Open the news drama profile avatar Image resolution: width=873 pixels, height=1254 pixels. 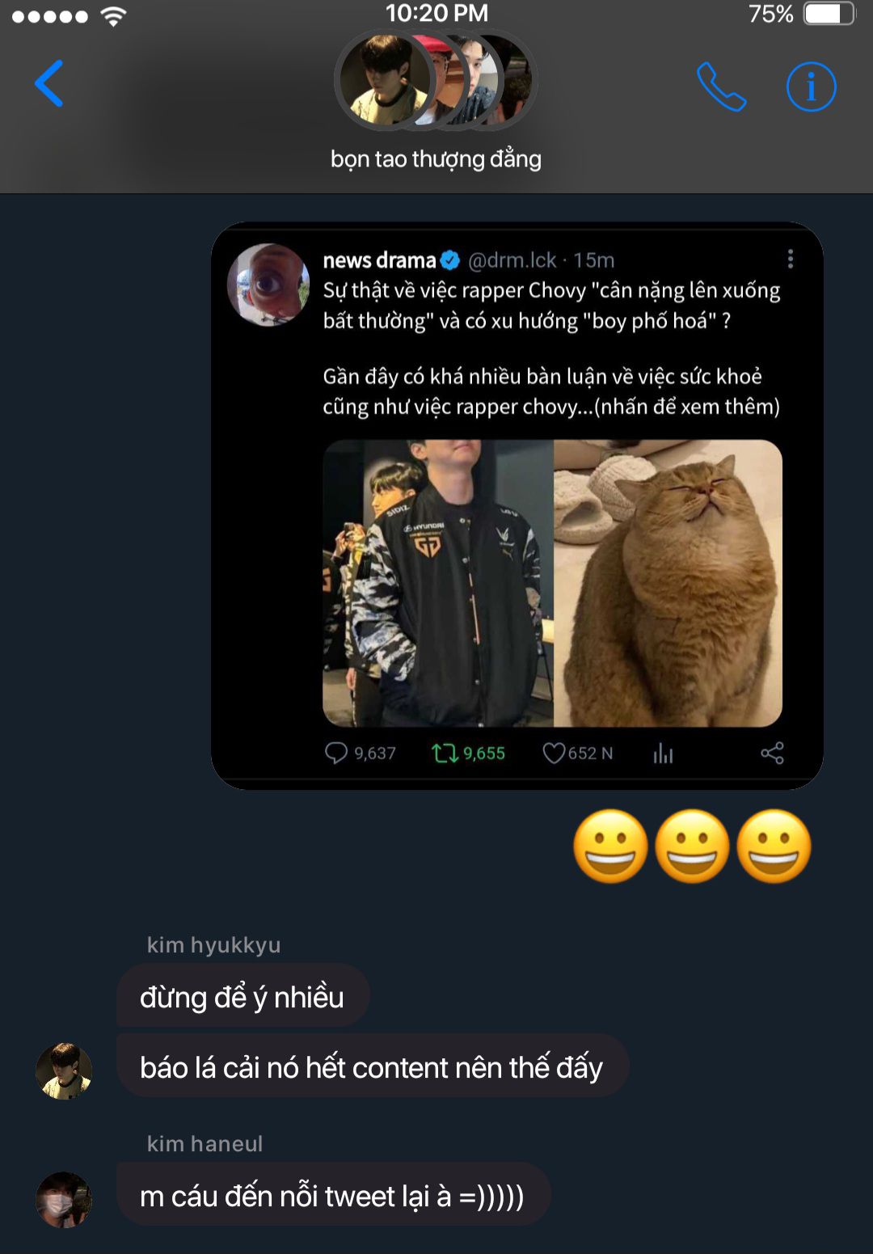click(268, 285)
